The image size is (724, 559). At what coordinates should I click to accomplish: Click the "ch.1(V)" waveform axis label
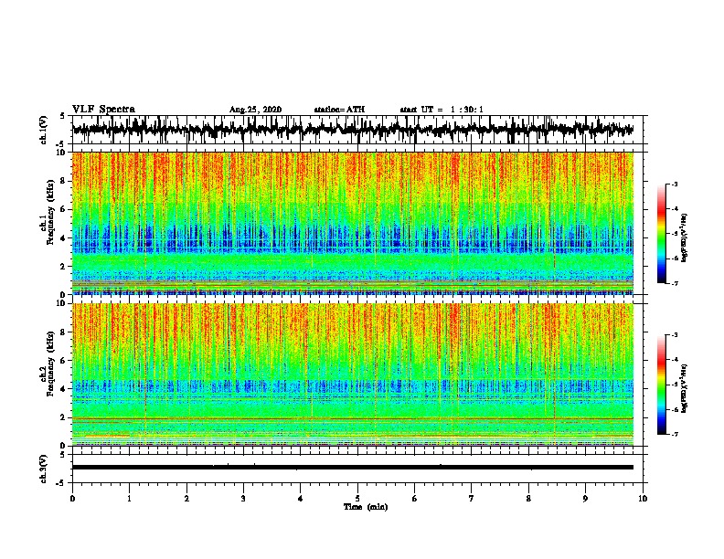(x=44, y=130)
